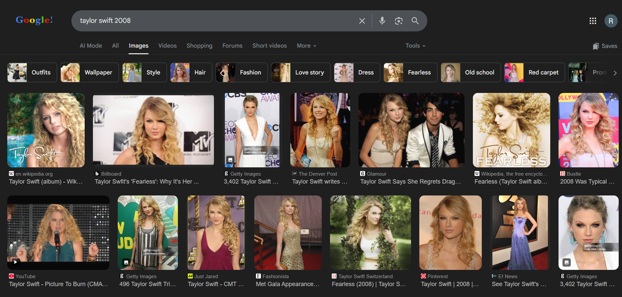Image resolution: width=622 pixels, height=297 pixels.
Task: Start voice search with microphone icon
Action: (382, 21)
